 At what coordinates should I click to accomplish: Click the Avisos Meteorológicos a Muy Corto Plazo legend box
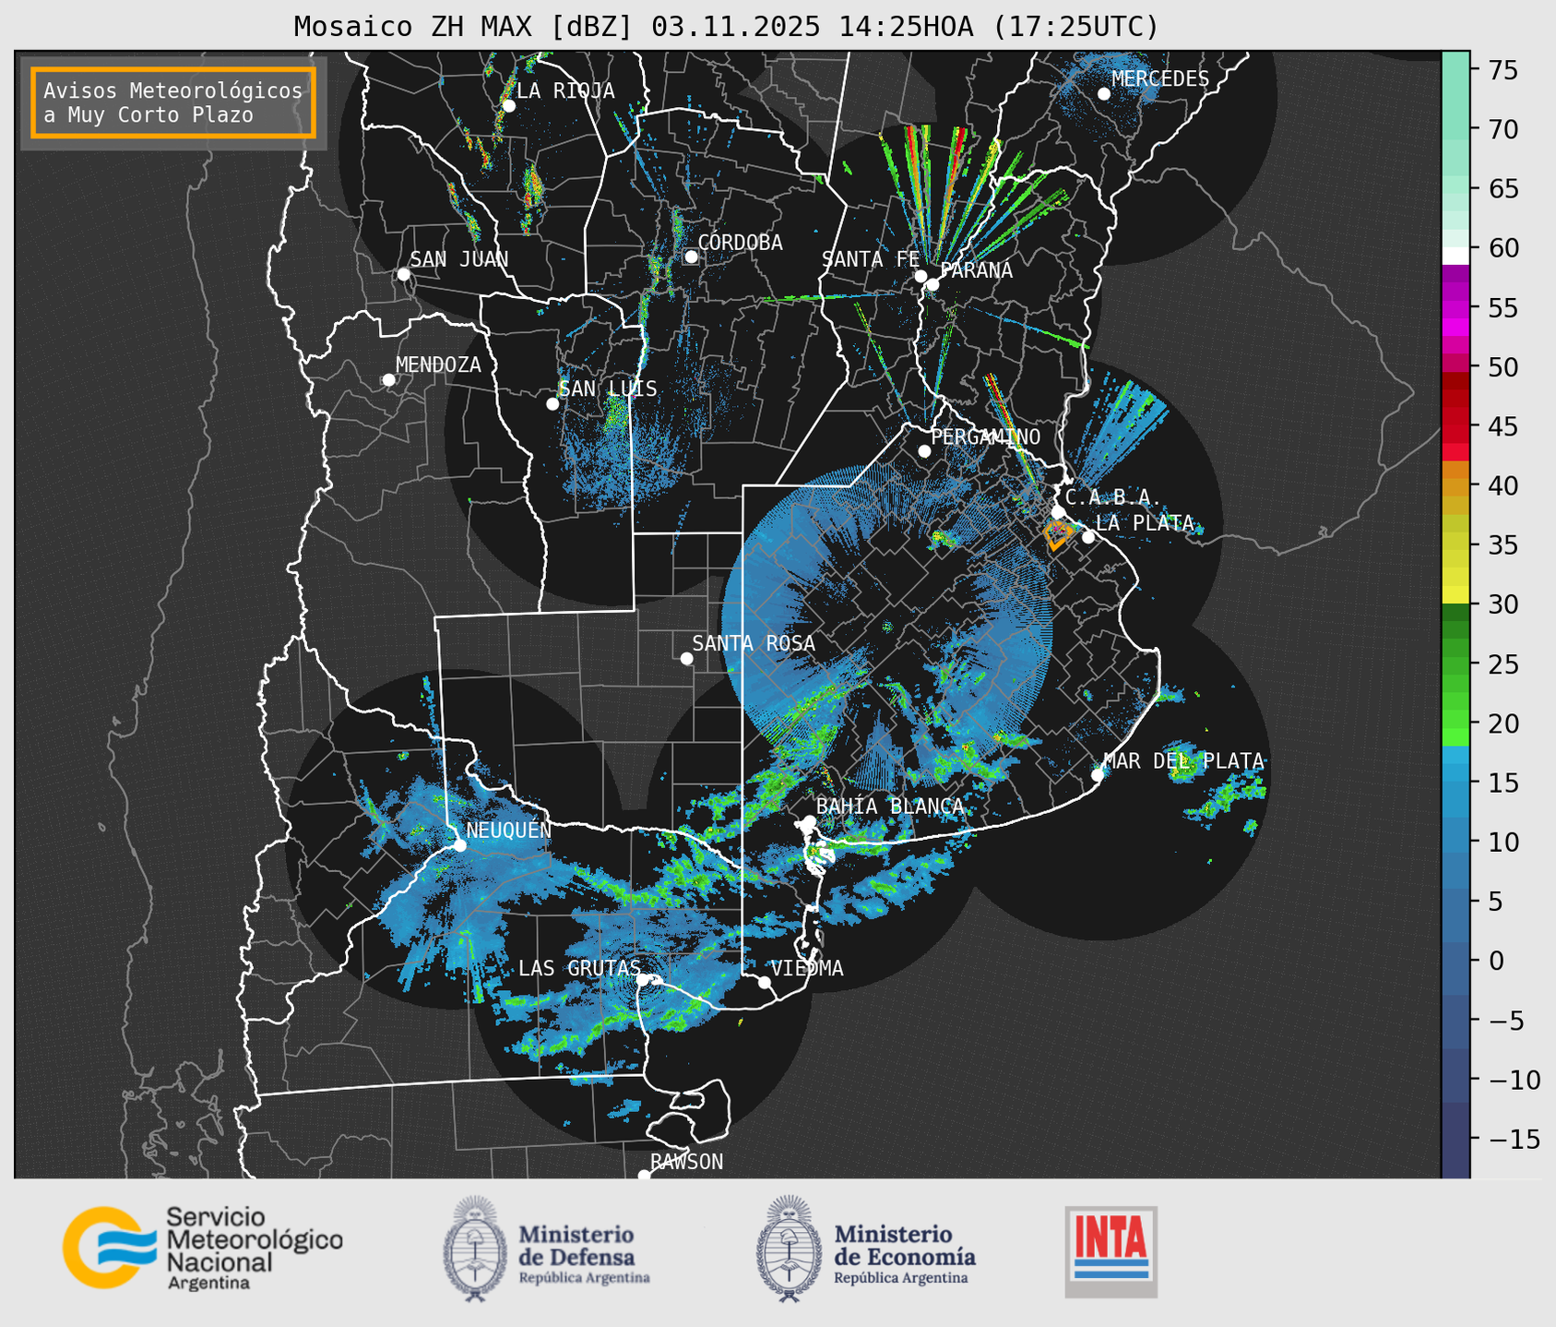click(173, 102)
